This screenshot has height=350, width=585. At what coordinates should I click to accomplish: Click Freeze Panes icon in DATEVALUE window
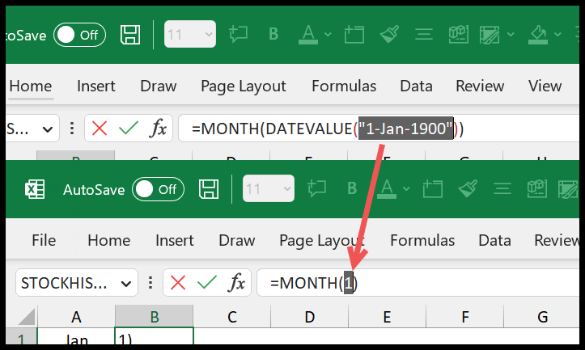click(354, 35)
